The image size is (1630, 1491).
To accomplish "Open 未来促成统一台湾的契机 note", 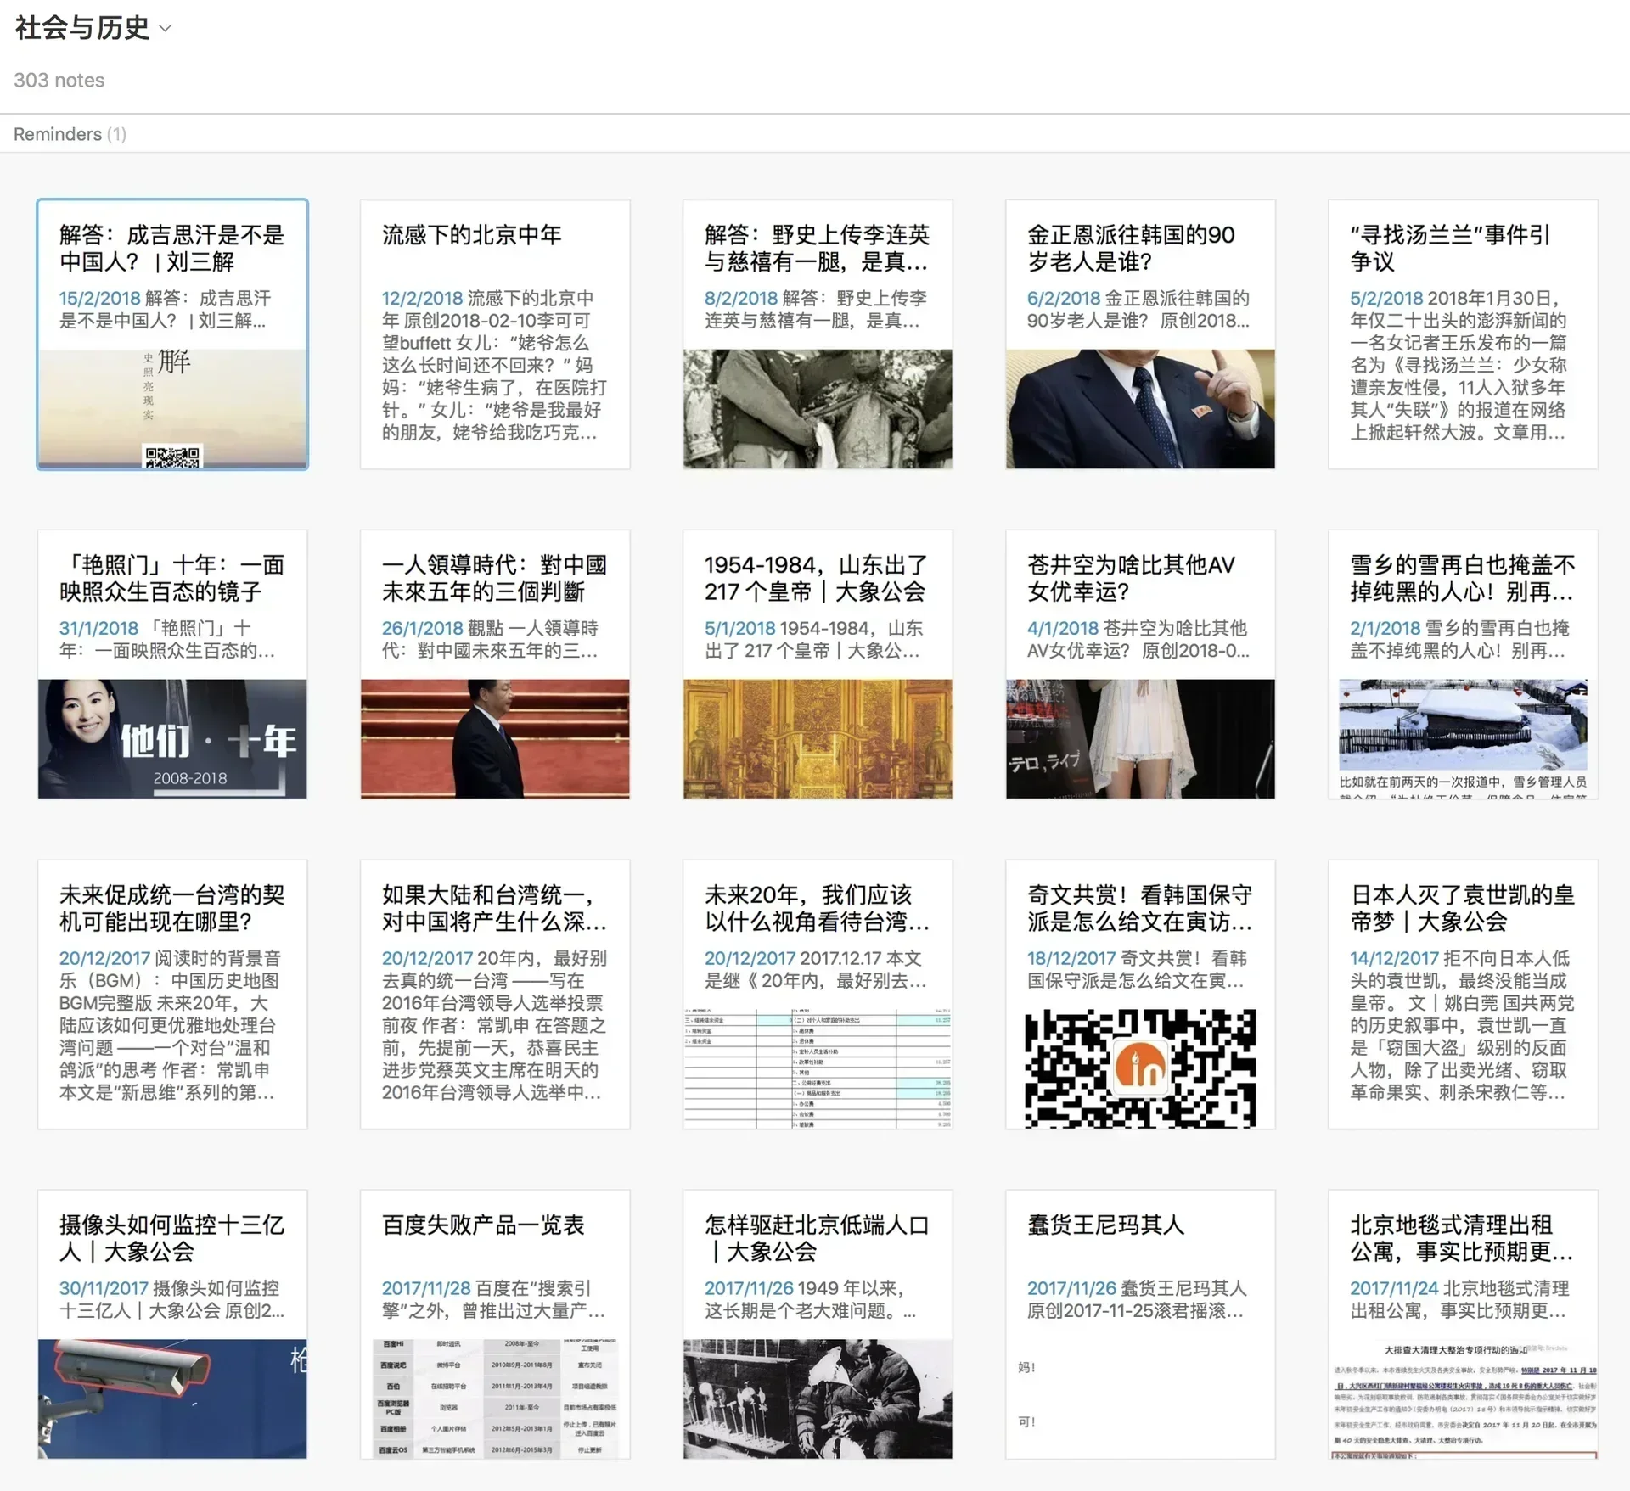I will pos(172,995).
